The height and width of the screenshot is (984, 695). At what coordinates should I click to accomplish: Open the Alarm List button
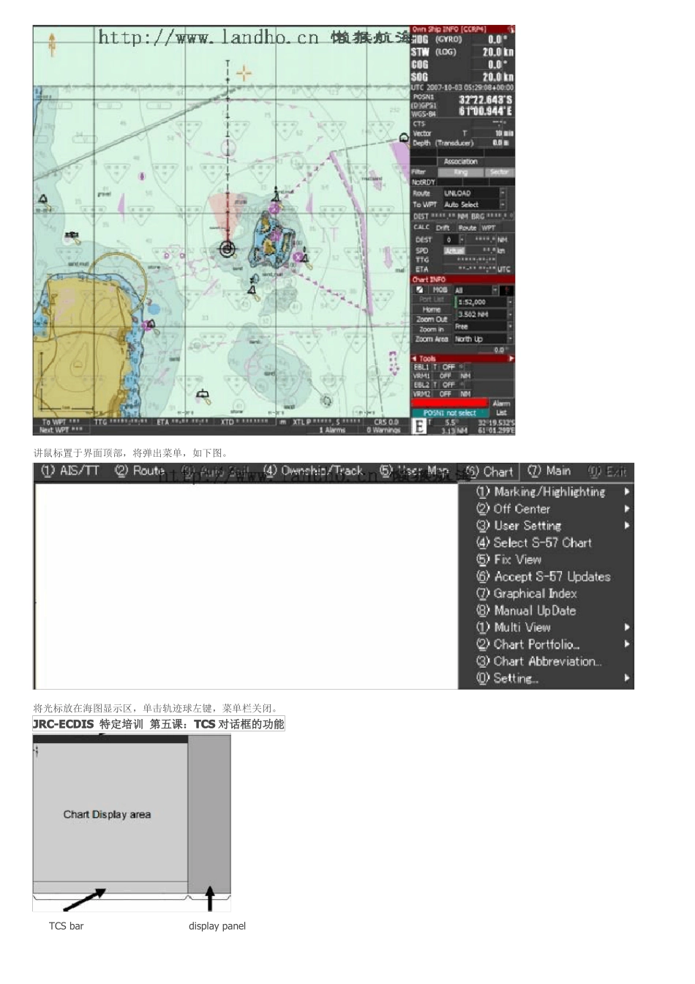click(501, 408)
